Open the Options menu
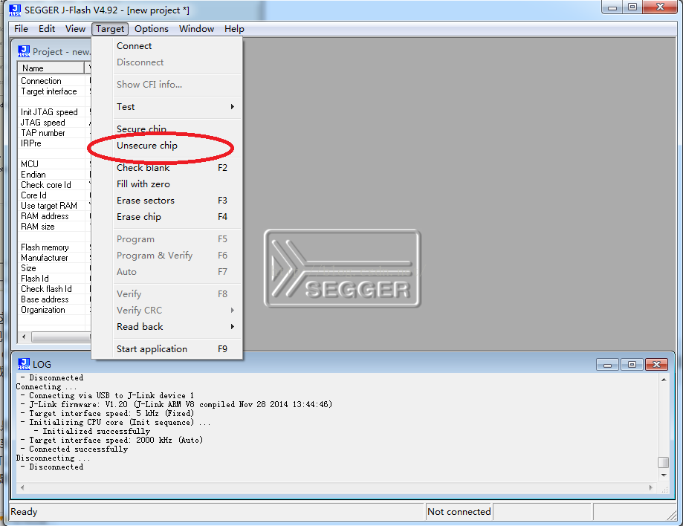683x526 pixels. click(x=151, y=29)
